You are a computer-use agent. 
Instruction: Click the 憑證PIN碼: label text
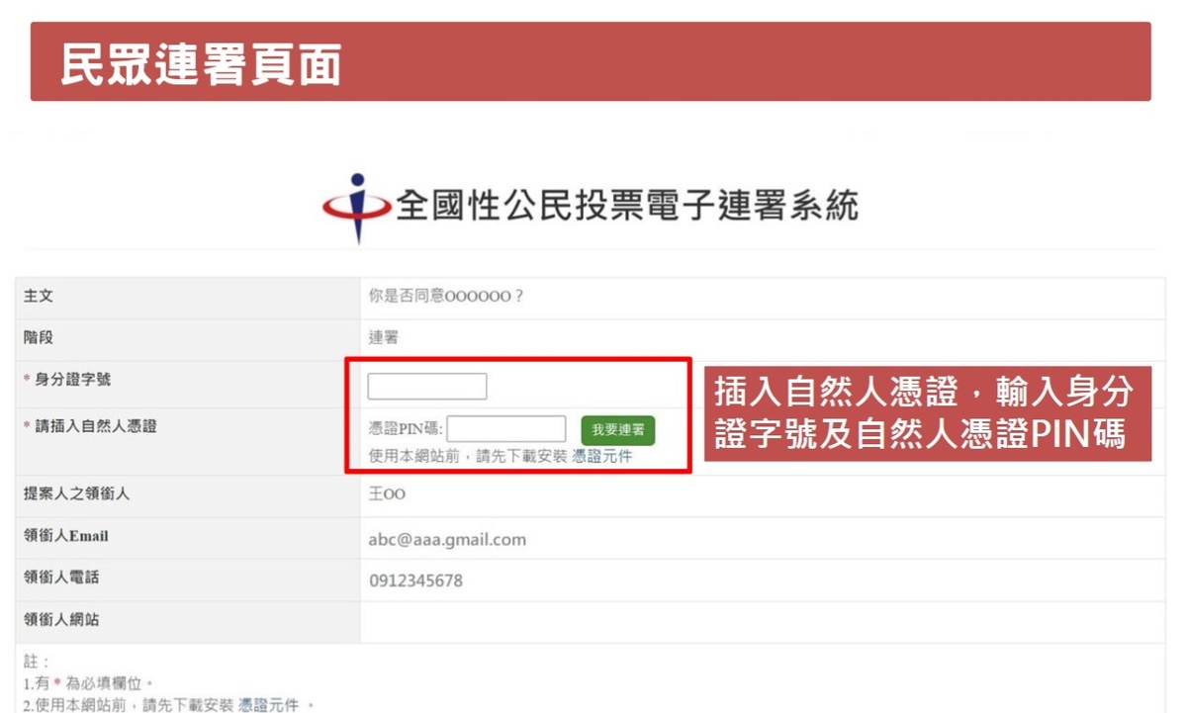406,429
